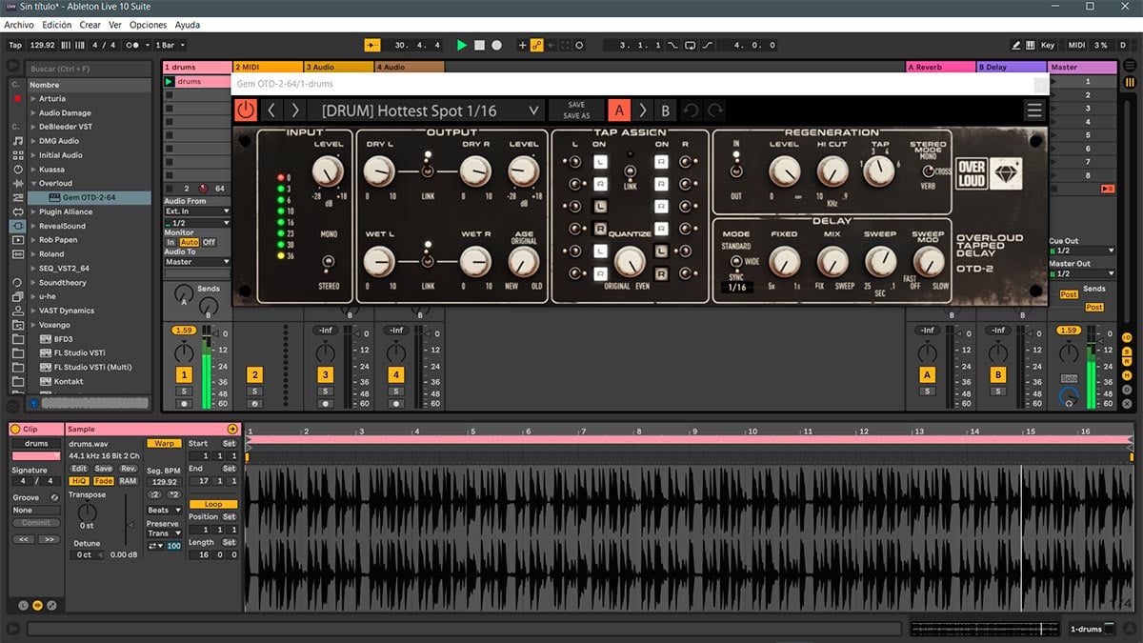This screenshot has height=643, width=1143.
Task: Toggle Follow playback button in control bar
Action: coord(372,45)
